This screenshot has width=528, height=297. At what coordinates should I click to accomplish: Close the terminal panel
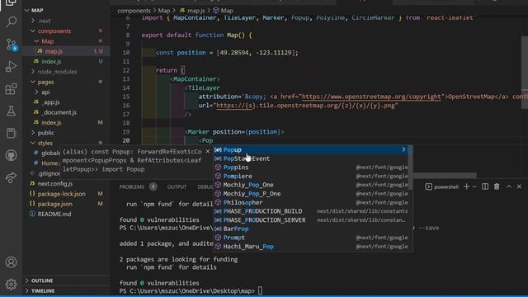(519, 186)
